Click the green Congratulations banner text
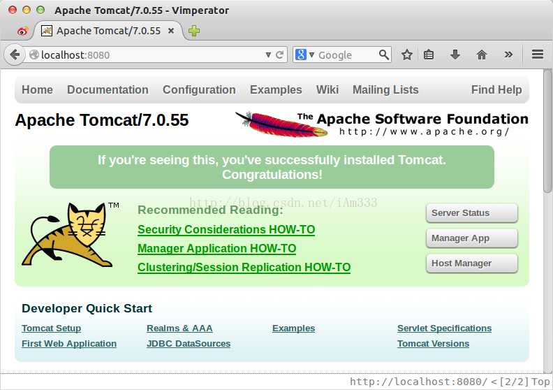The height and width of the screenshot is (390, 553). [x=272, y=167]
